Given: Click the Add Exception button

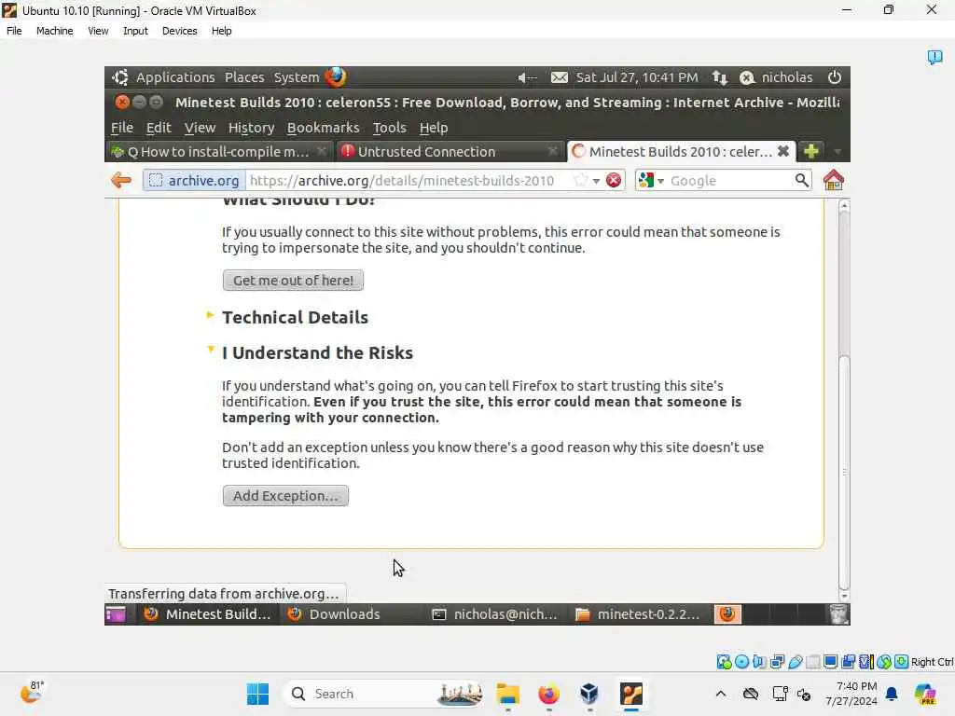Looking at the screenshot, I should 285,496.
